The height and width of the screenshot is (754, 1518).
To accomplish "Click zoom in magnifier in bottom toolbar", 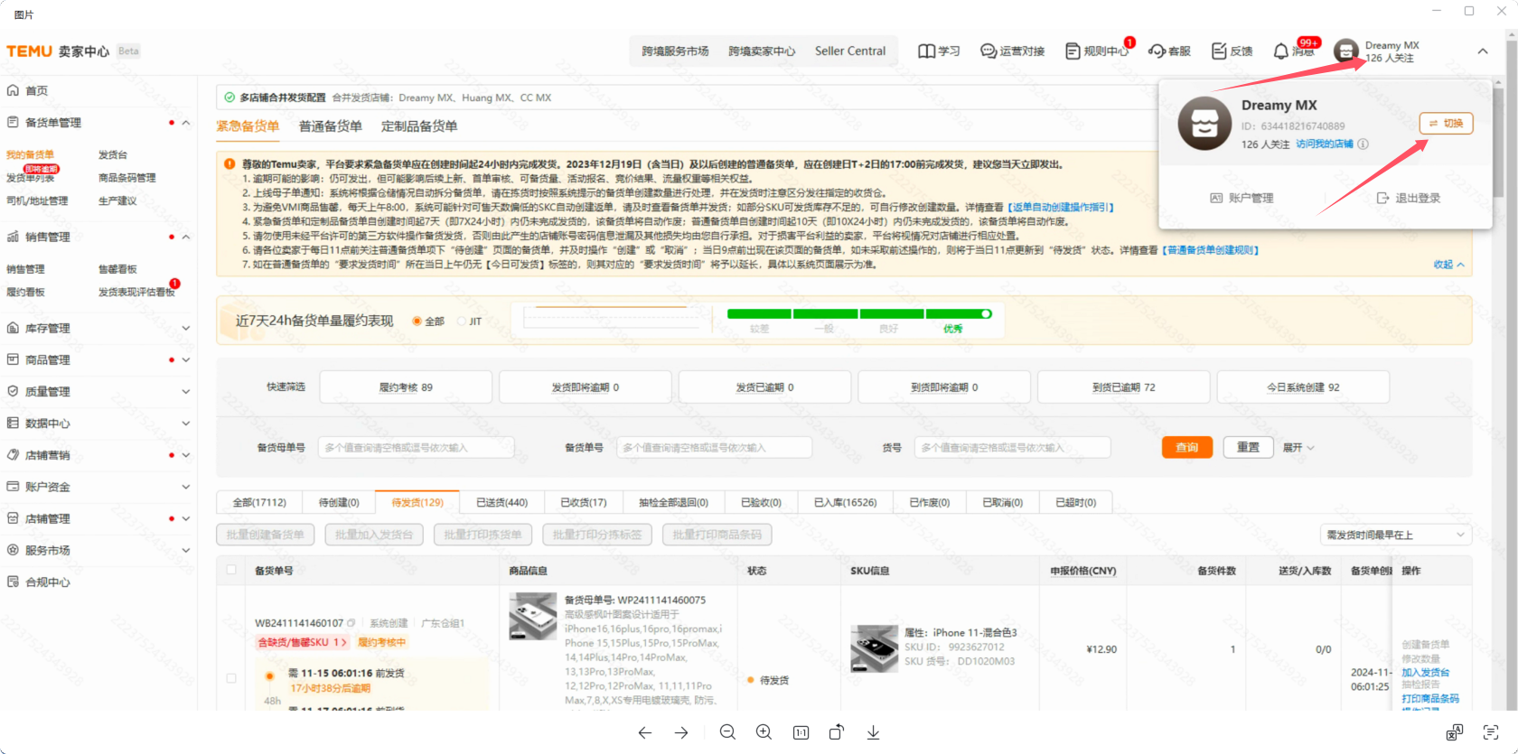I will pos(764,732).
